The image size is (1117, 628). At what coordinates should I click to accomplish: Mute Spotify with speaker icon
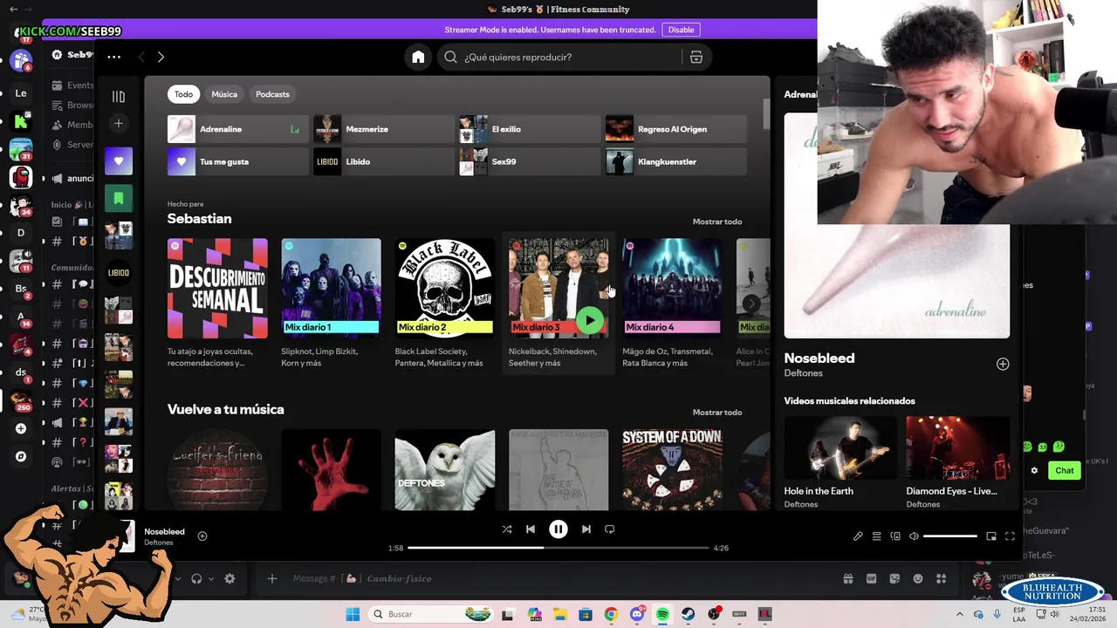click(x=914, y=536)
